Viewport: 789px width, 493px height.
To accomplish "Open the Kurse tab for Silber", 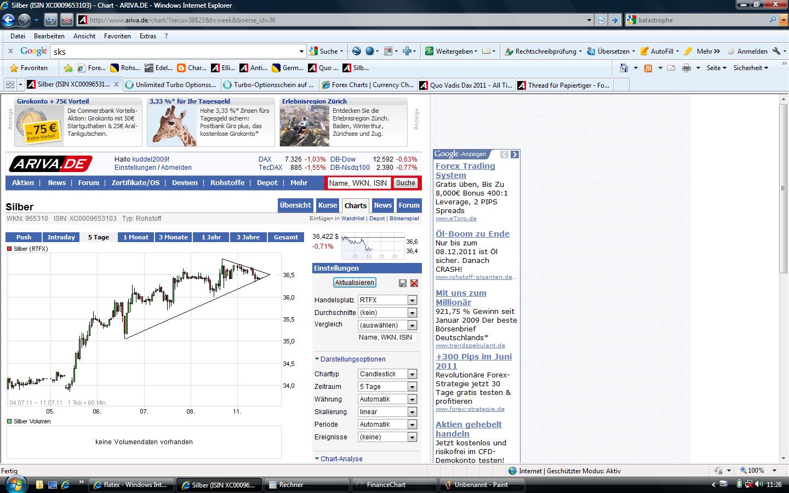I will tap(328, 205).
